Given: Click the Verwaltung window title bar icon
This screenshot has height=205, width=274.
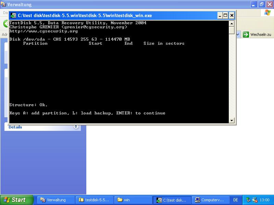Looking at the screenshot, I should click(3, 4).
